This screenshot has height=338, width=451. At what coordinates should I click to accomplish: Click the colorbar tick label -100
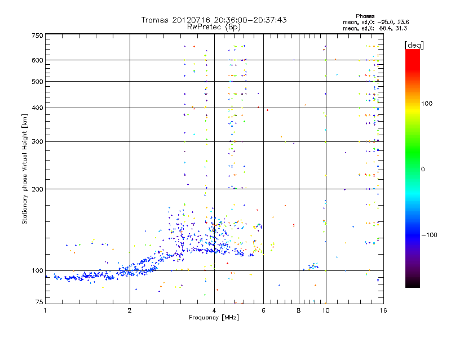click(430, 235)
